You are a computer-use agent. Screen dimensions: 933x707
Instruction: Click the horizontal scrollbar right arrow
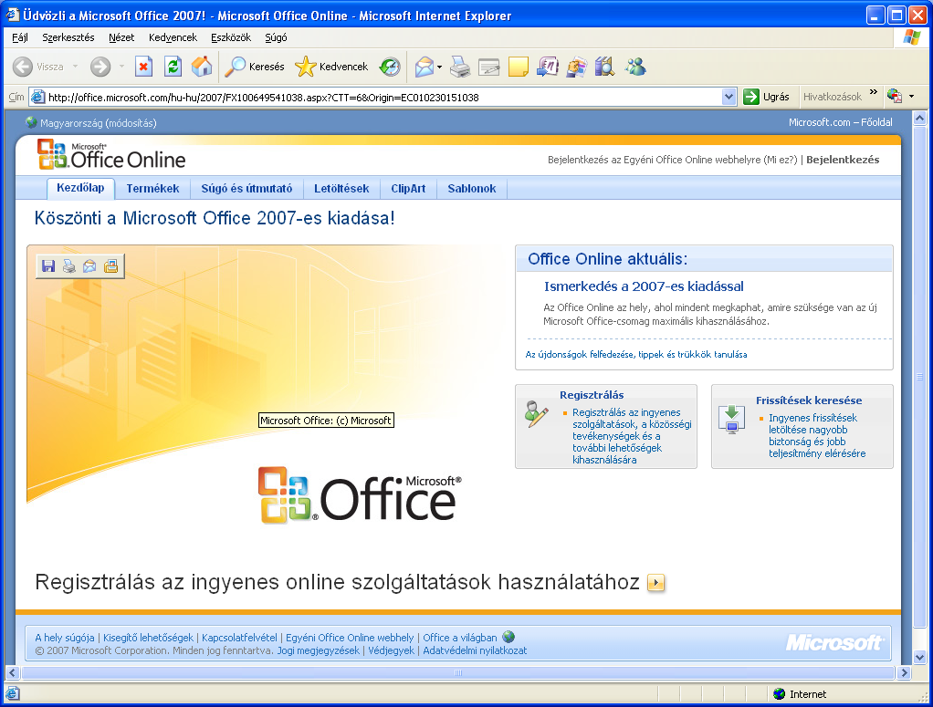click(905, 673)
